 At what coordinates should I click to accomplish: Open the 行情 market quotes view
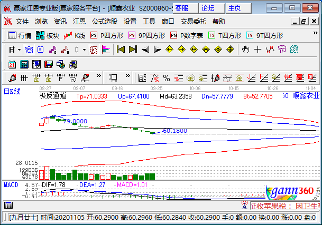[20, 36]
